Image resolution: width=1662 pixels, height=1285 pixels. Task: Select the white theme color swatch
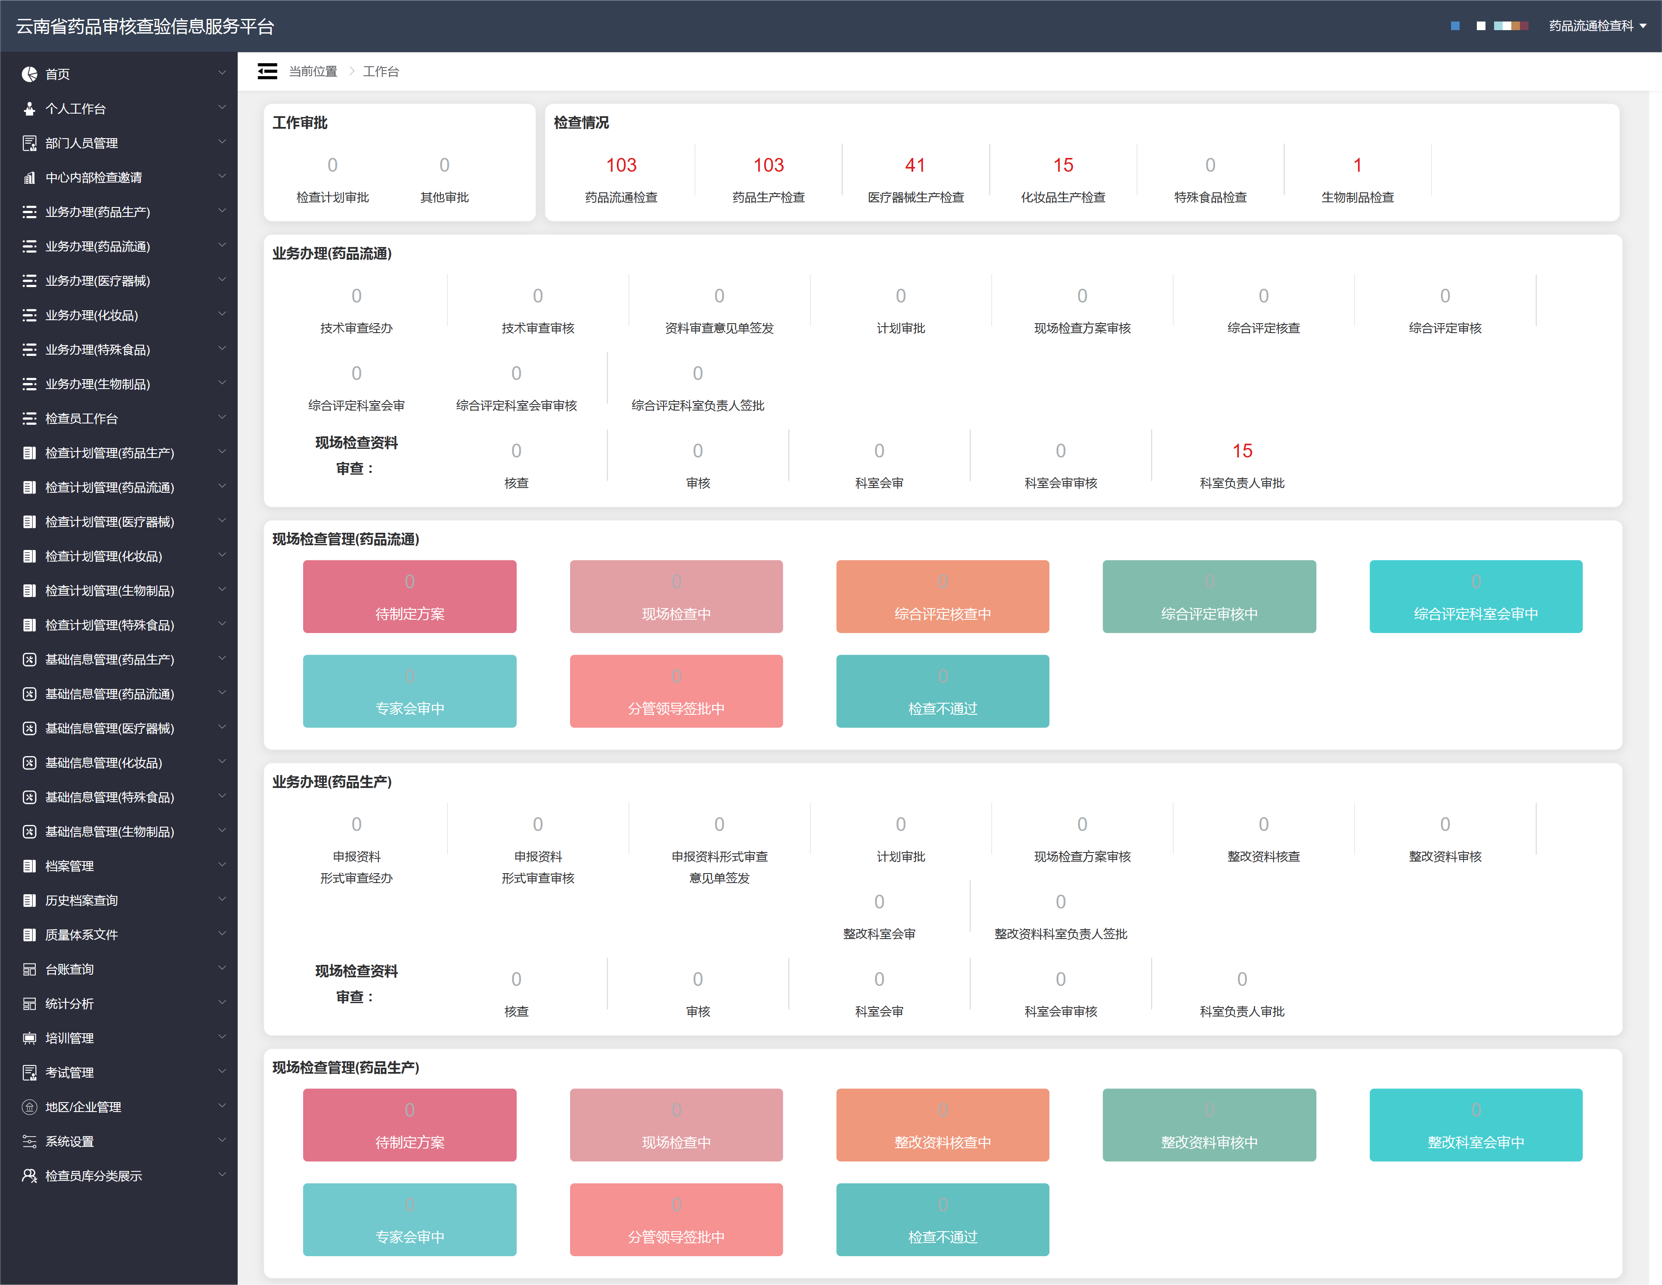click(x=1481, y=26)
